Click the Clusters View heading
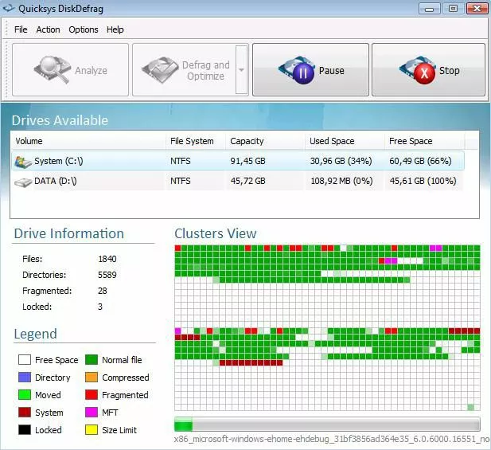Viewport: 491px width, 450px height. [216, 233]
